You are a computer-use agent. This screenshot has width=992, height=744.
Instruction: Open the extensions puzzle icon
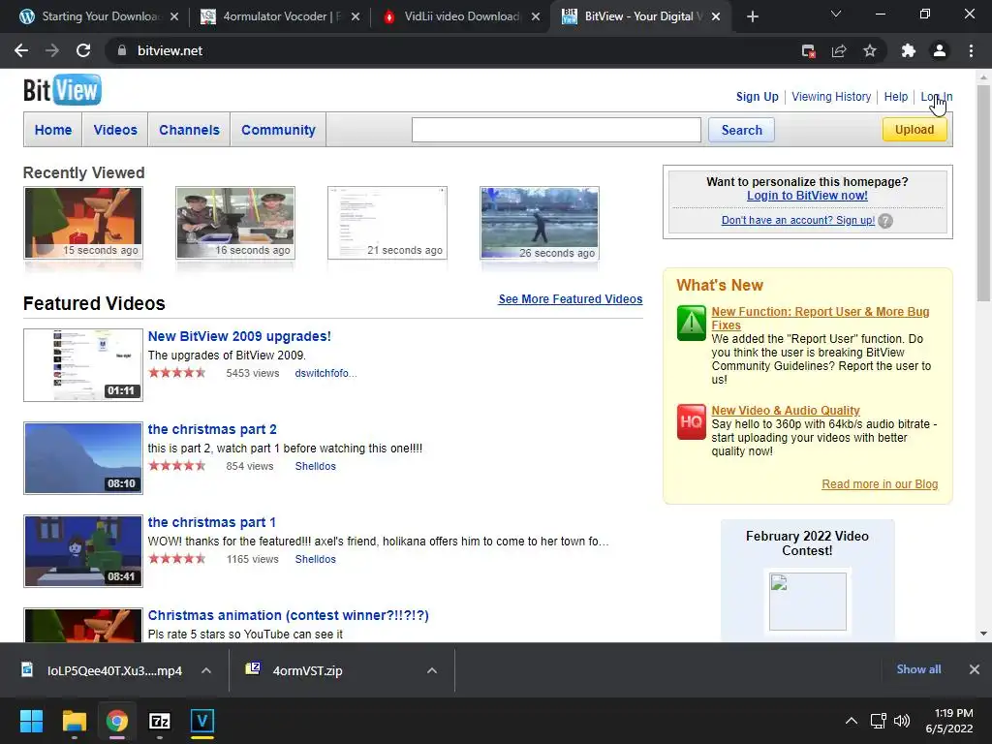point(909,50)
